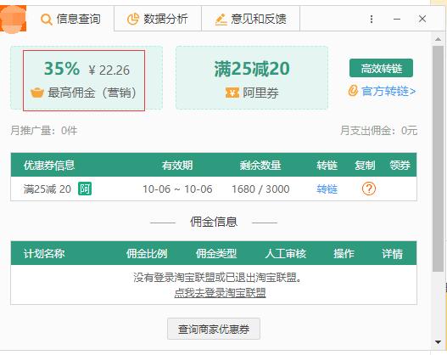The image size is (447, 355).
Task: Switch to the 数据分析 tab
Action: pos(158,20)
